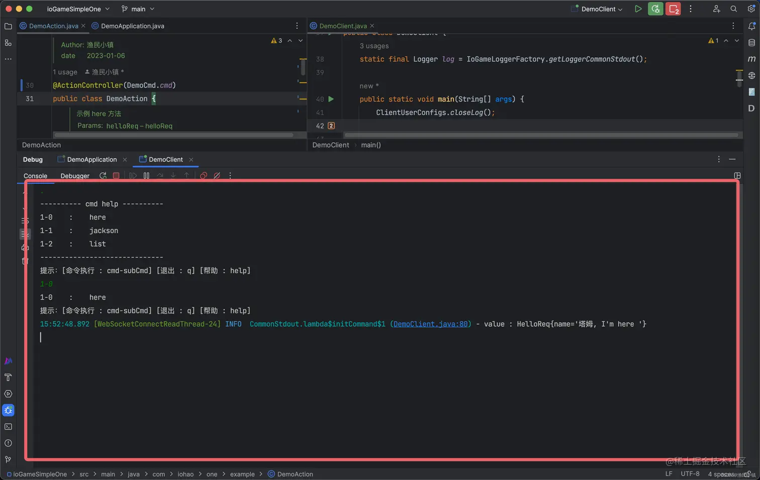This screenshot has width=760, height=480.
Task: Open more run actions menu in top toolbar
Action: [691, 9]
